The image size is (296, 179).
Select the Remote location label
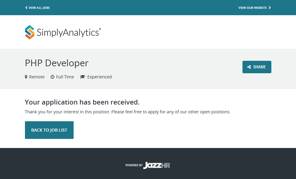click(x=37, y=77)
